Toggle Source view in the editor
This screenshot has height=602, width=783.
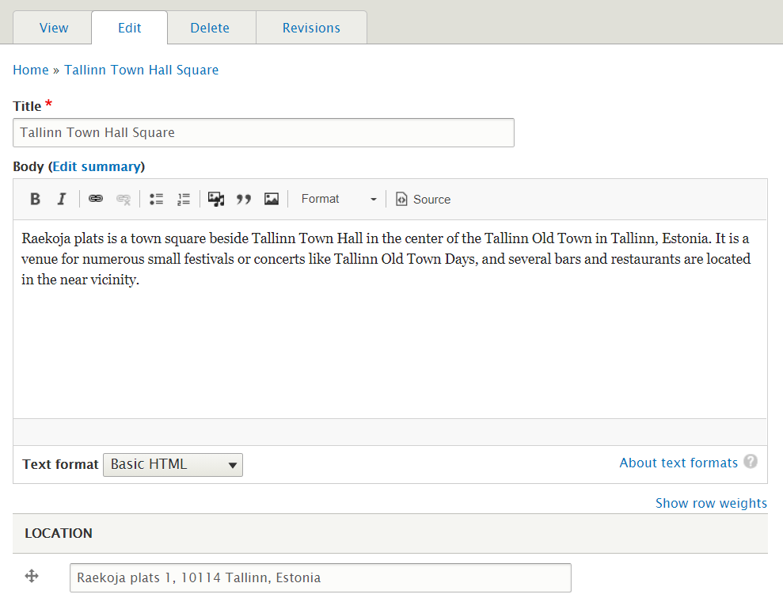[x=423, y=199]
